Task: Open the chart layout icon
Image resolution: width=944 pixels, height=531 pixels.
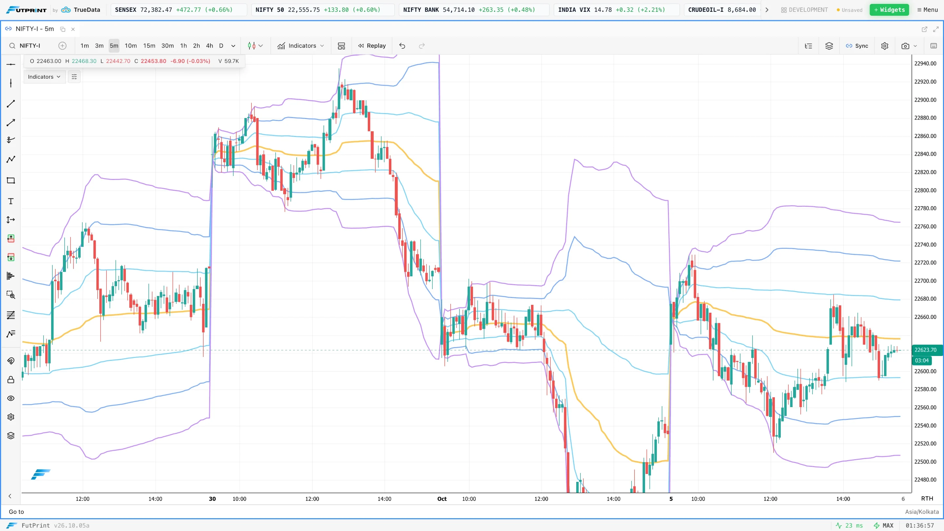Action: click(341, 46)
